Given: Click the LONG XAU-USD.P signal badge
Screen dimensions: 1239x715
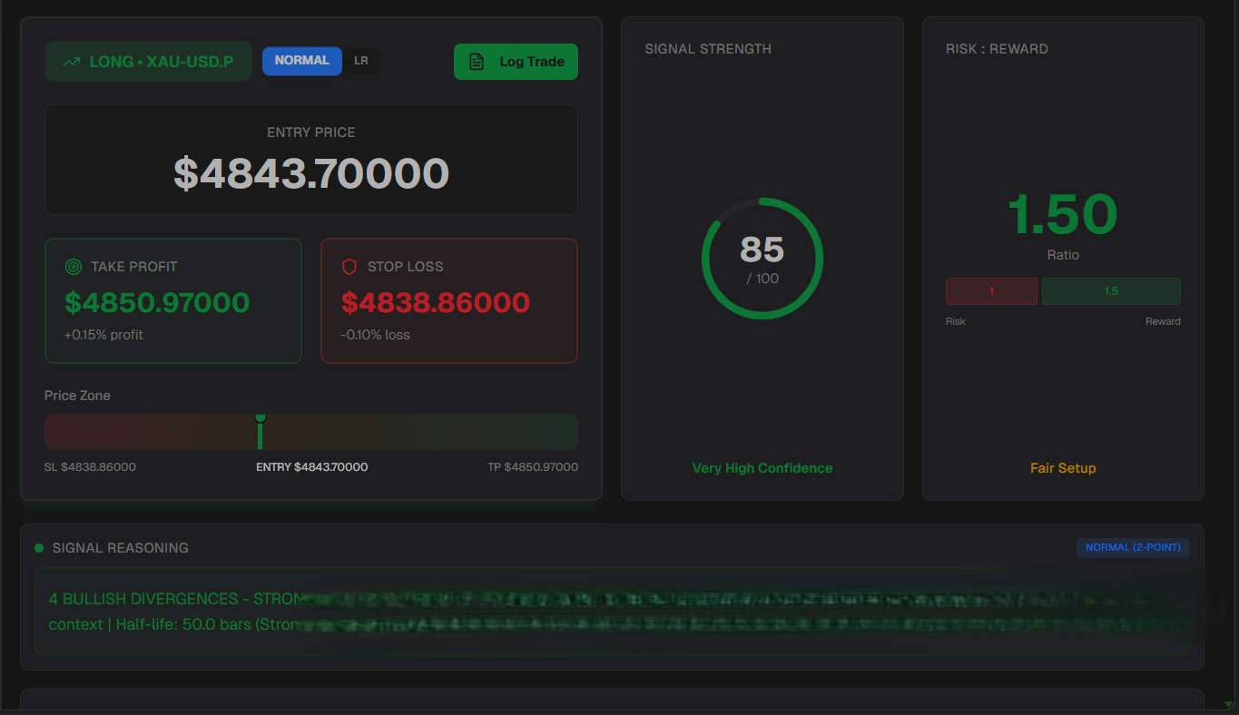Looking at the screenshot, I should click(x=149, y=62).
